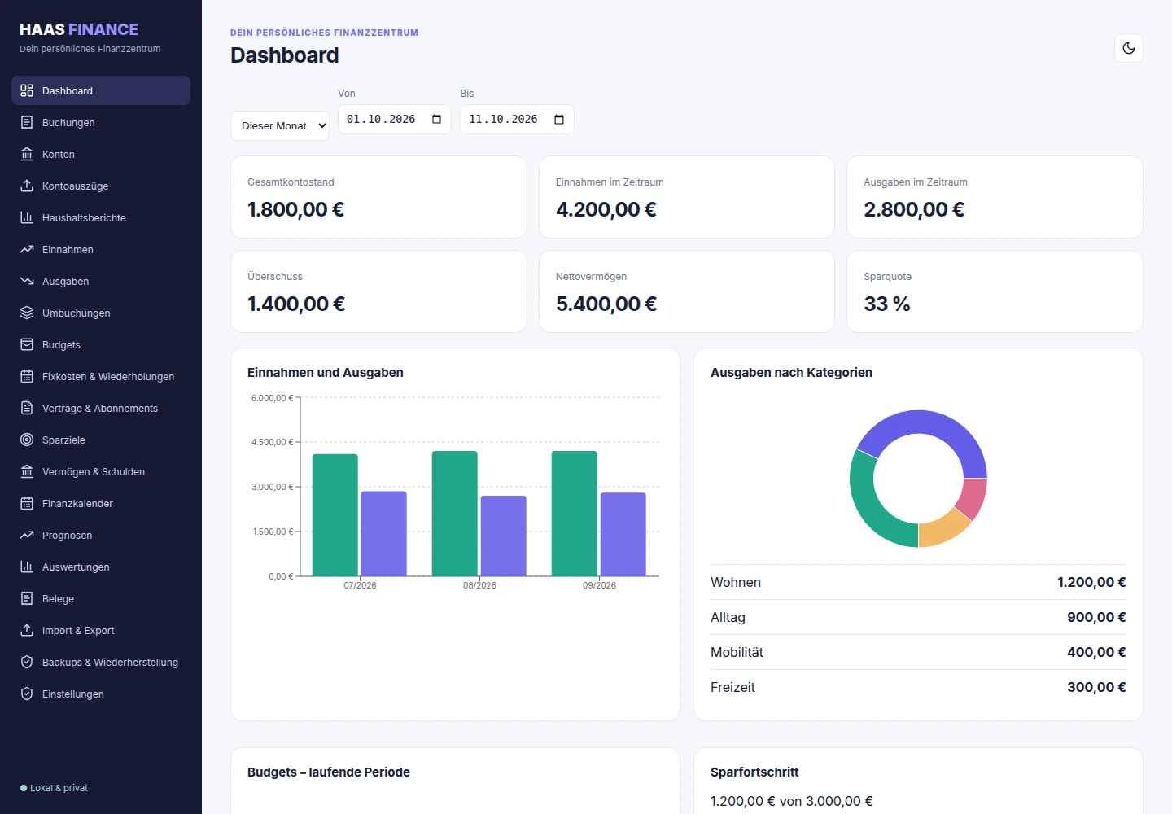
Task: Click the Überschuss value 1.400,00 €
Action: pos(296,304)
